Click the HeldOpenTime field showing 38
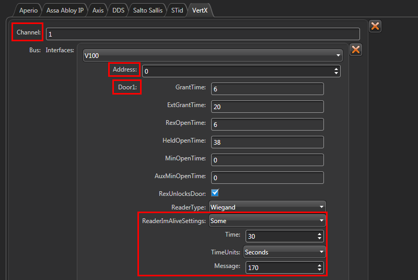Image resolution: width=418 pixels, height=280 pixels. click(267, 142)
